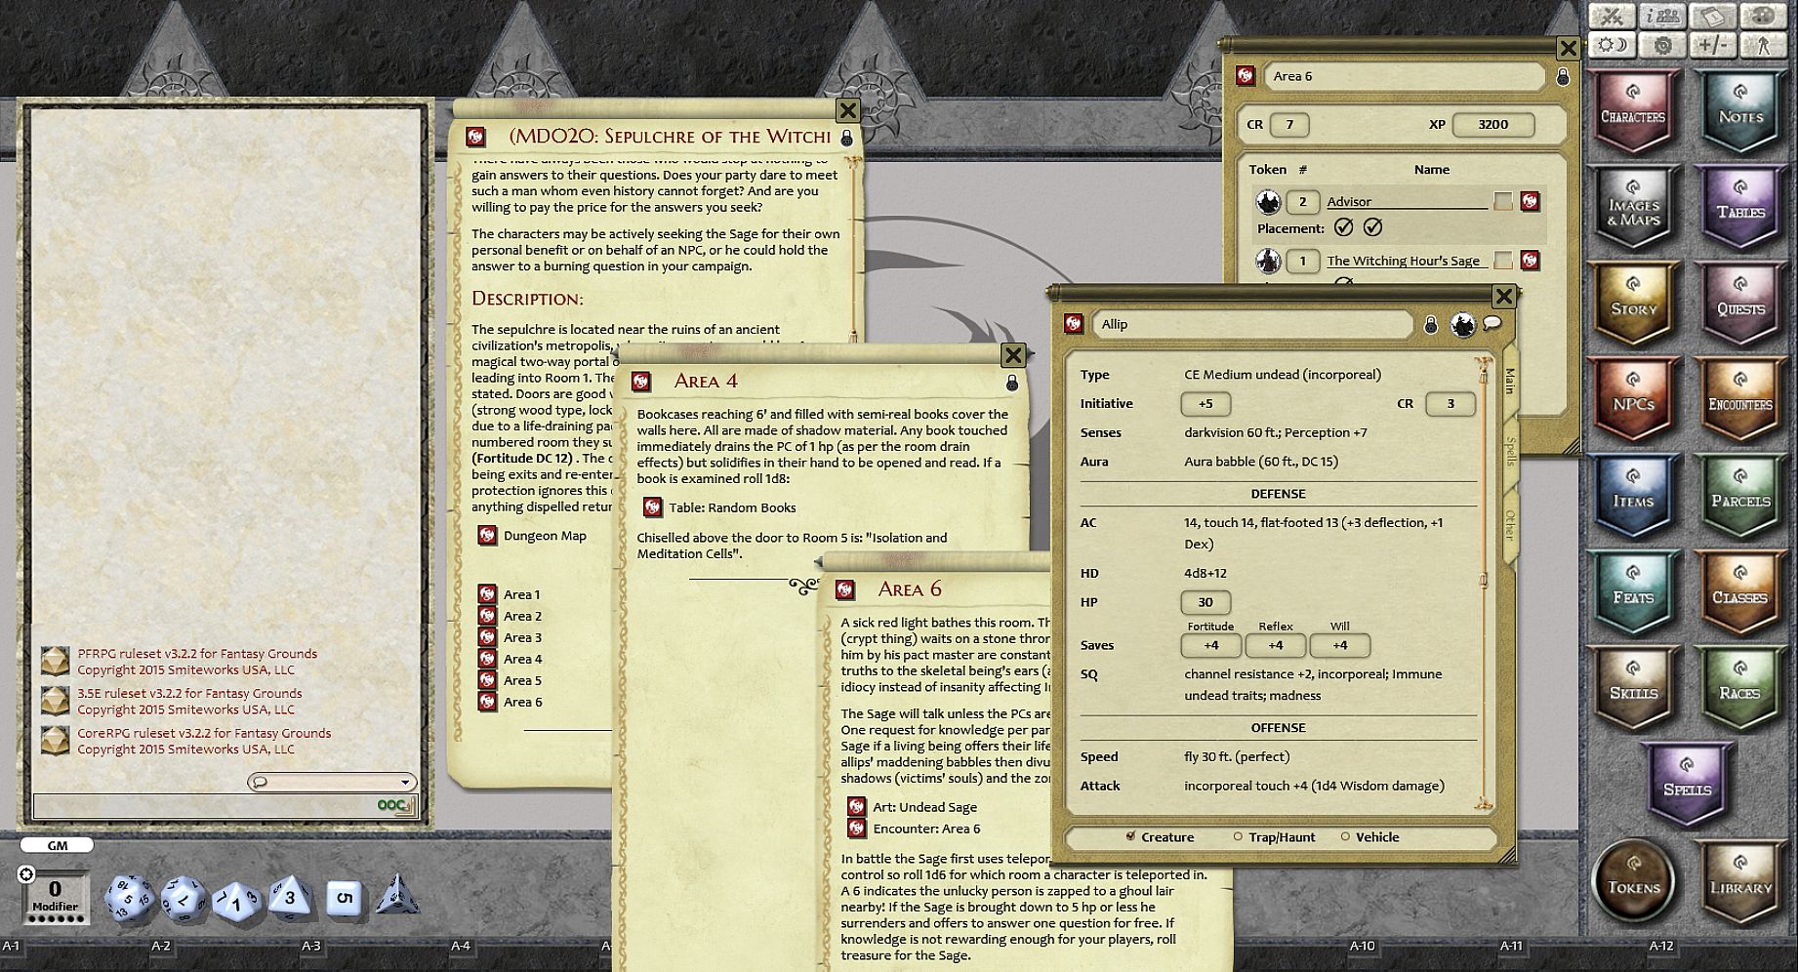
Task: Open the Items list
Action: coord(1632,497)
